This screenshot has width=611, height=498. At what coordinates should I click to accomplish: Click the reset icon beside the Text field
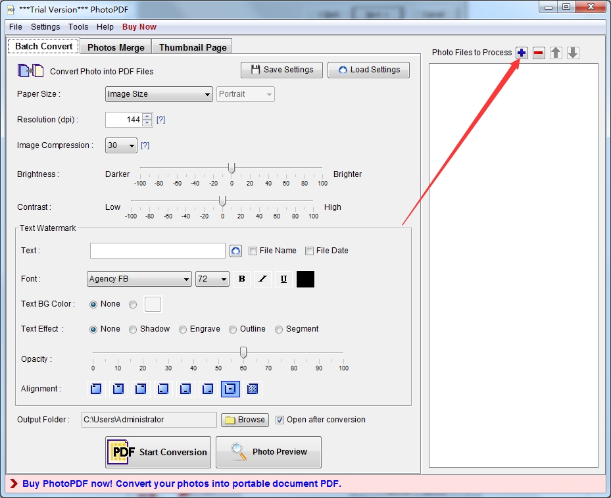click(235, 251)
